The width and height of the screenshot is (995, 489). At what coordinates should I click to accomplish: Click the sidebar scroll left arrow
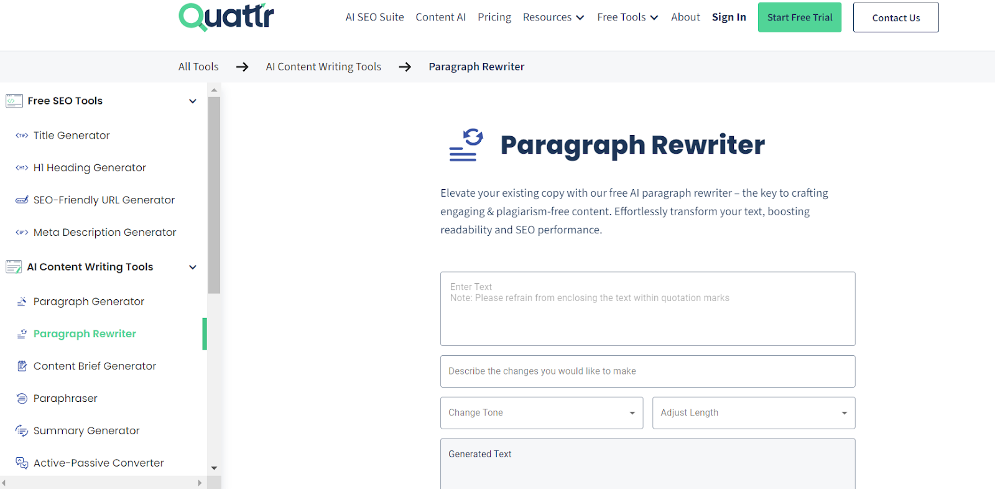pos(4,483)
